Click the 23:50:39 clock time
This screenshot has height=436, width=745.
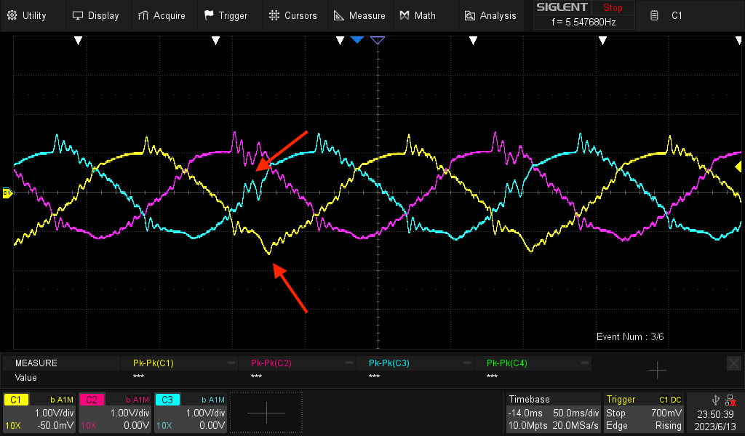[x=715, y=414]
